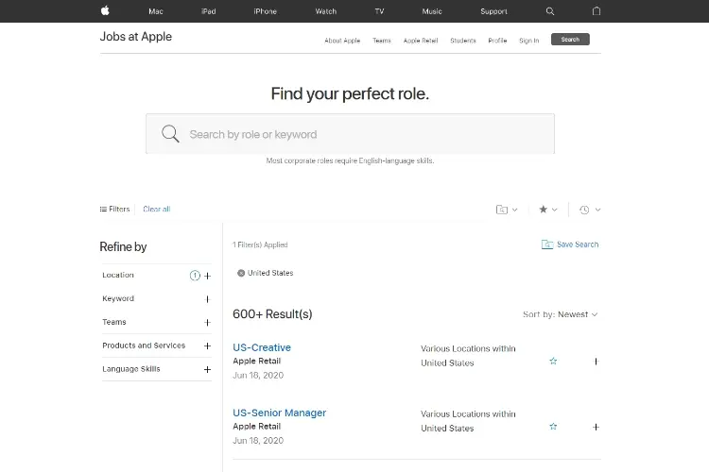Screen dimensions: 709x472
Task: Focus the Search by role or keyword field
Action: [x=350, y=134]
